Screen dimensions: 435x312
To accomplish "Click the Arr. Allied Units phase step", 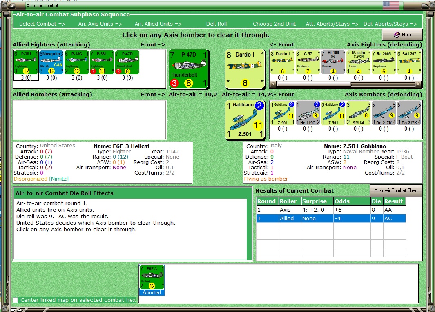I will tap(158, 24).
